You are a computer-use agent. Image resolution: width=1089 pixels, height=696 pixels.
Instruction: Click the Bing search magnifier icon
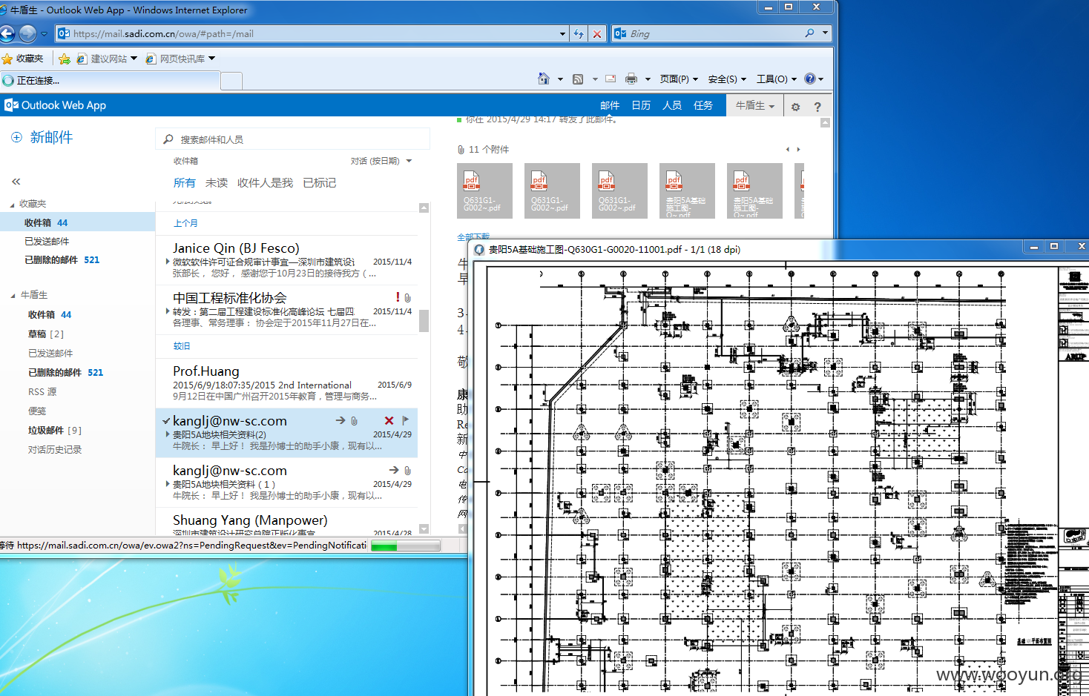(x=809, y=33)
